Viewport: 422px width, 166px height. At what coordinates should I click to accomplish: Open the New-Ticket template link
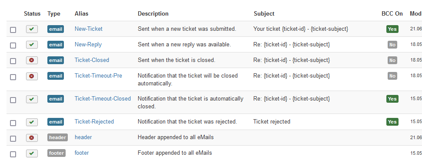(89, 29)
